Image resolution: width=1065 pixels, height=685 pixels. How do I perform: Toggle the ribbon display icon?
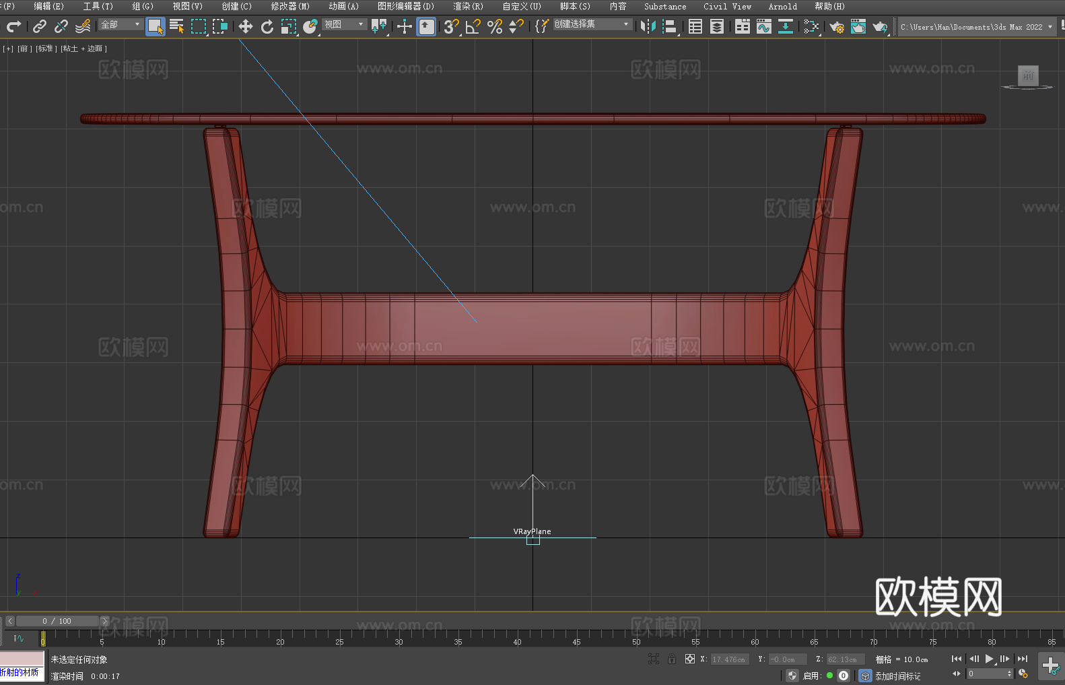743,26
